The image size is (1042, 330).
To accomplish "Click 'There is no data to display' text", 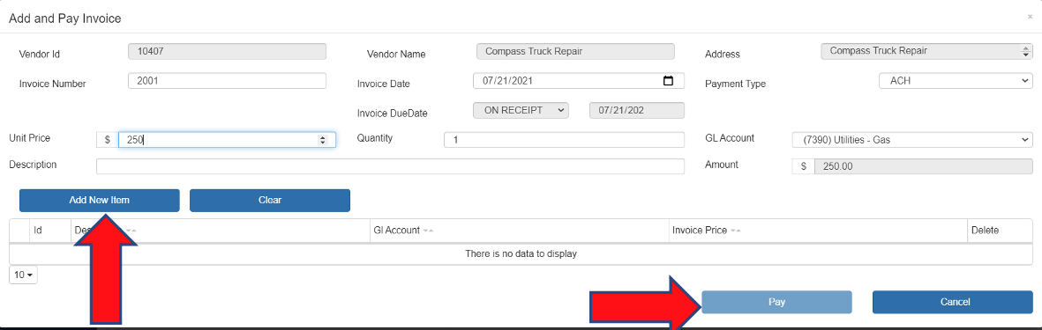I will (521, 253).
